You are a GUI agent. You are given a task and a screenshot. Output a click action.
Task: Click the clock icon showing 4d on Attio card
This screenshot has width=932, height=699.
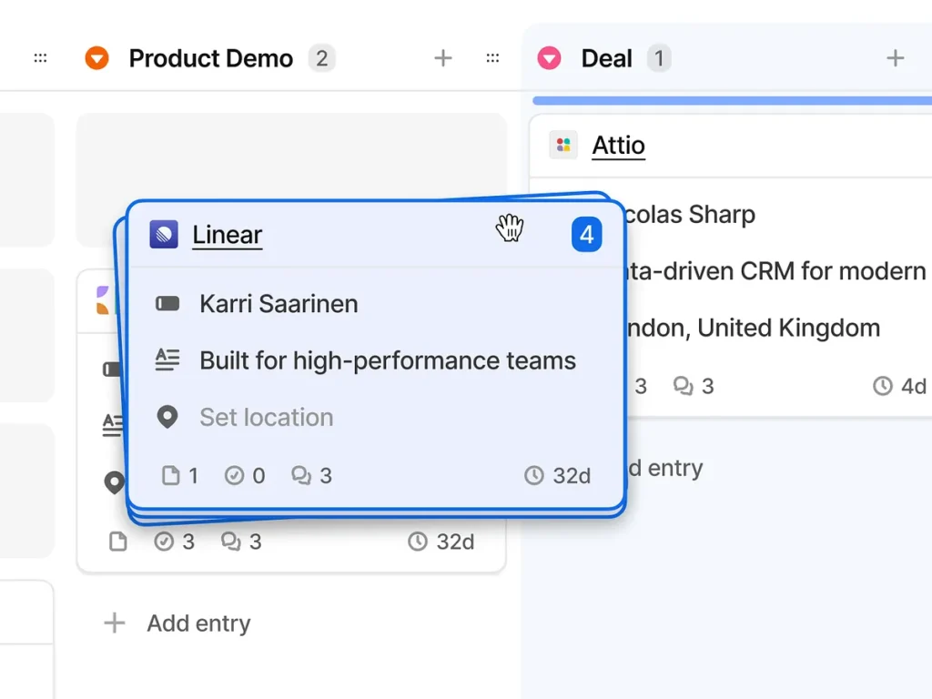click(882, 386)
